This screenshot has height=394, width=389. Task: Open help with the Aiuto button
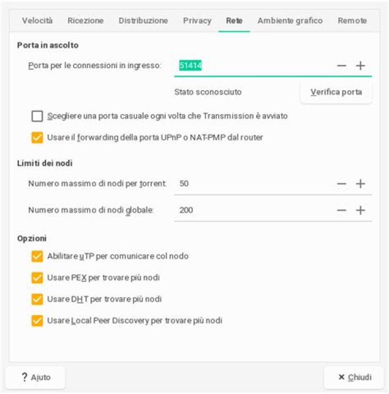[x=35, y=377]
